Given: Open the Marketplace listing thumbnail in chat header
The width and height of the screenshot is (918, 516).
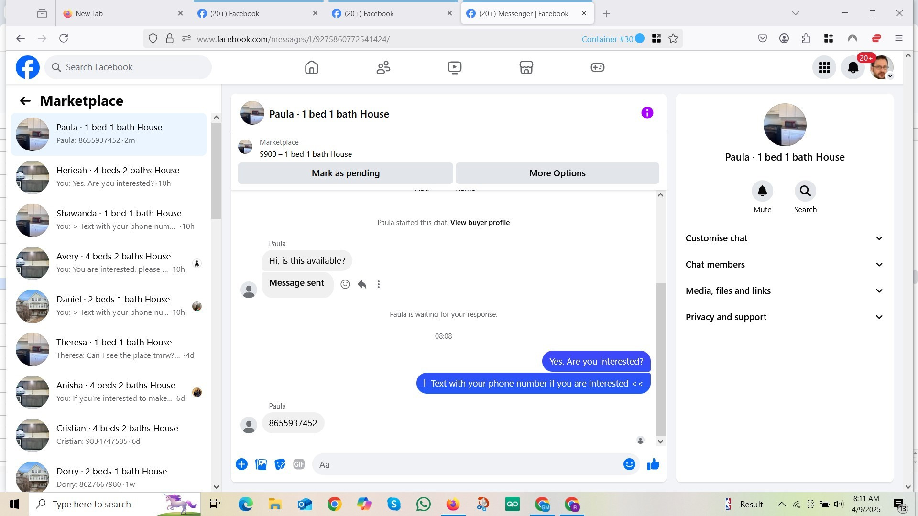Looking at the screenshot, I should click(x=245, y=147).
